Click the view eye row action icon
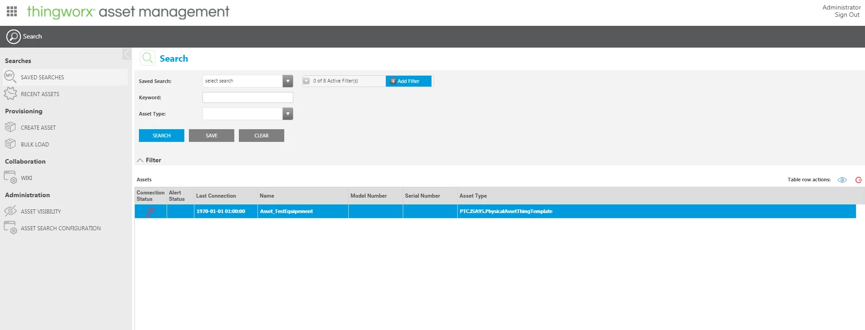Screen dimensions: 865x330 [x=842, y=180]
